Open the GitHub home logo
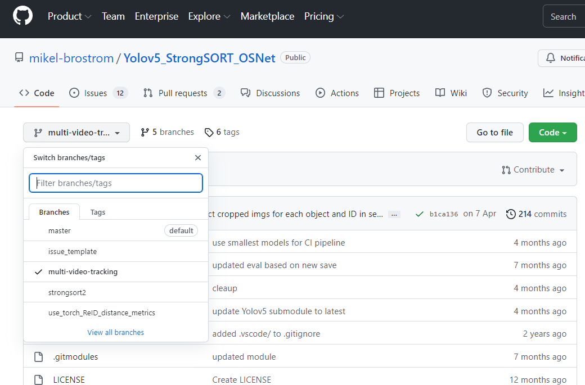Image resolution: width=585 pixels, height=385 pixels. point(22,16)
